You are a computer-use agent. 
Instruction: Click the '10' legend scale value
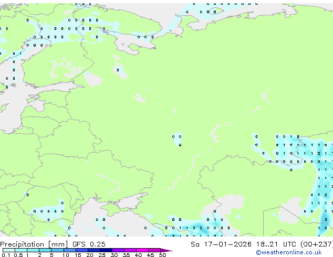pos(66,255)
